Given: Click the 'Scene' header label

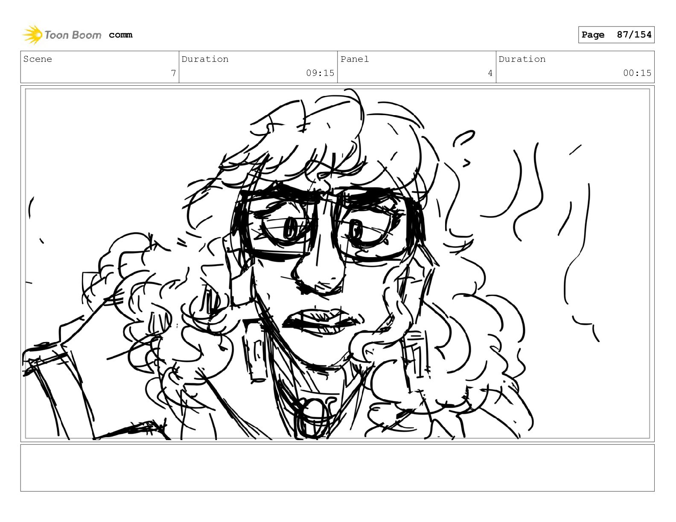Looking at the screenshot, I should coord(38,59).
